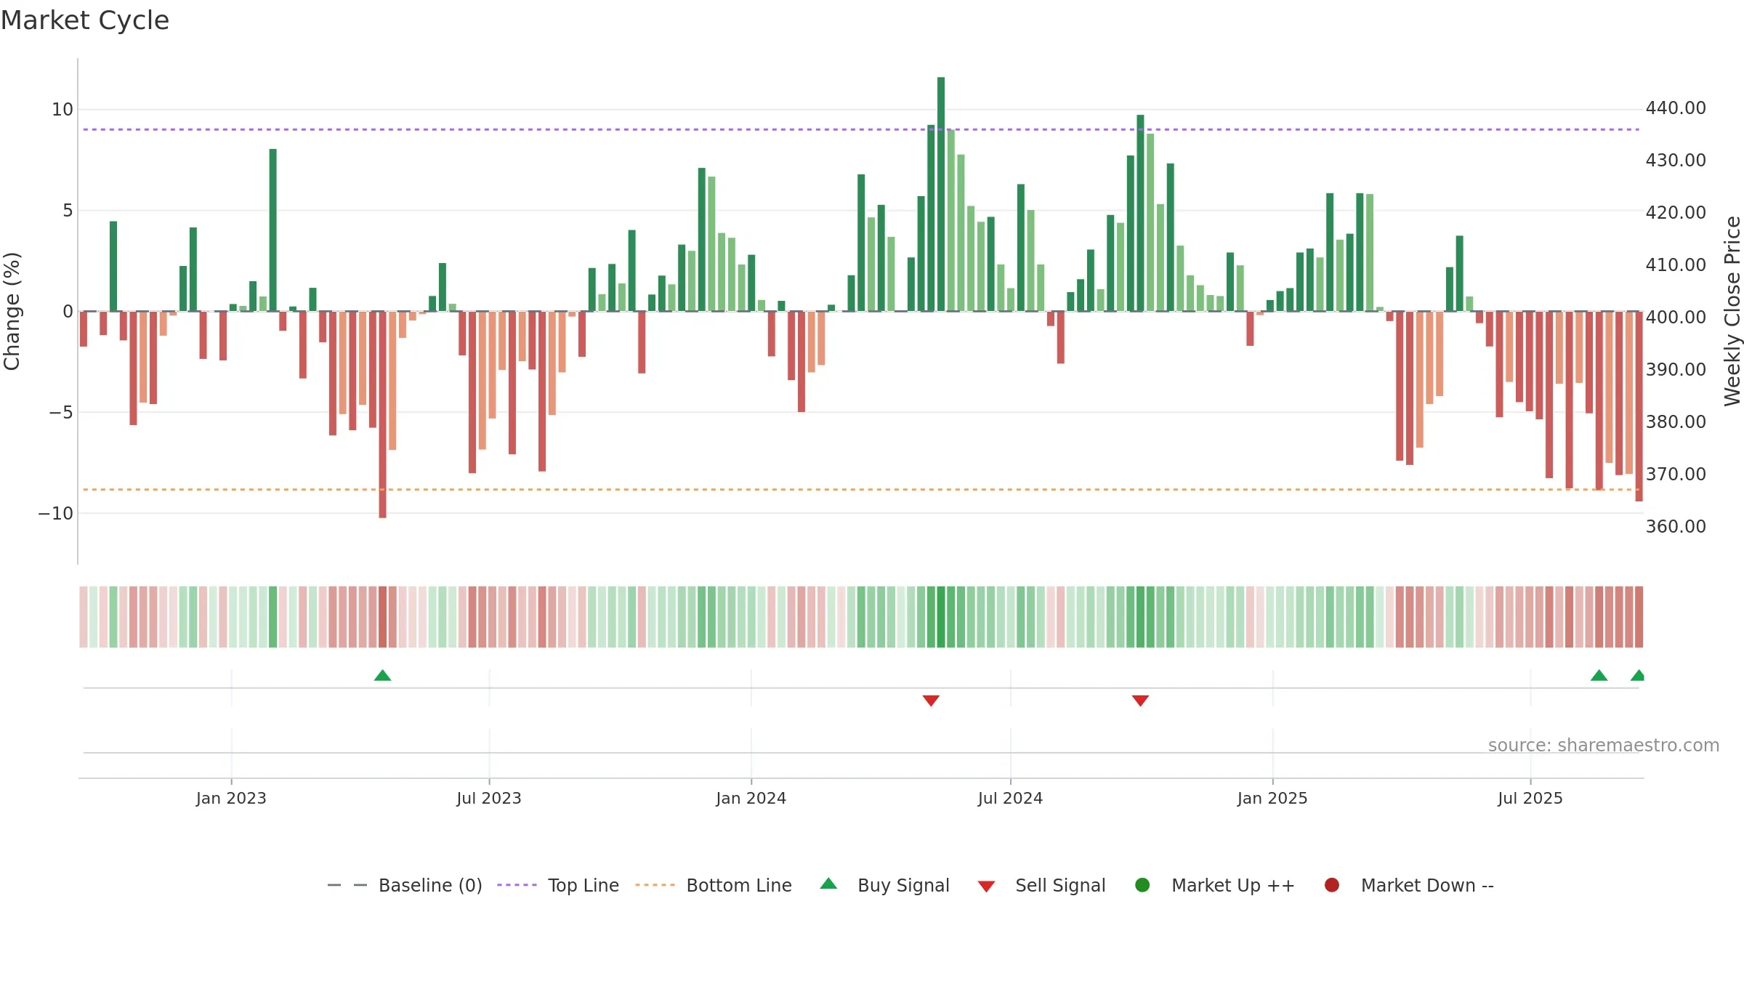This screenshot has width=1744, height=981.
Task: Click the source: sharemaestro.com text
Action: [1604, 746]
